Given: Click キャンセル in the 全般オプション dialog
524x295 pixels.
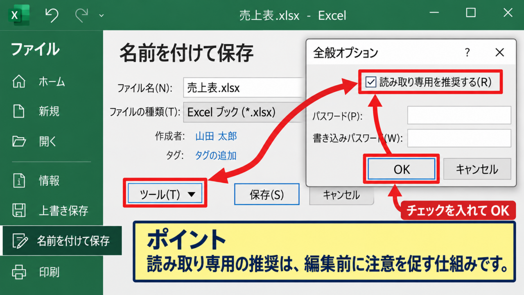Looking at the screenshot, I should pyautogui.click(x=477, y=169).
